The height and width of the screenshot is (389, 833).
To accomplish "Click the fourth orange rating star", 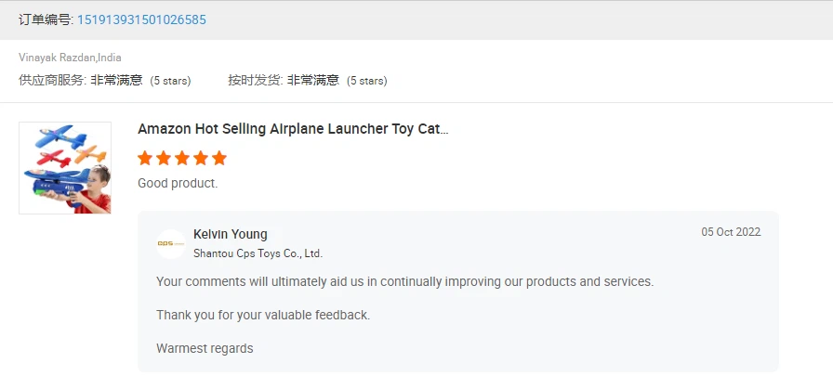I will point(201,158).
